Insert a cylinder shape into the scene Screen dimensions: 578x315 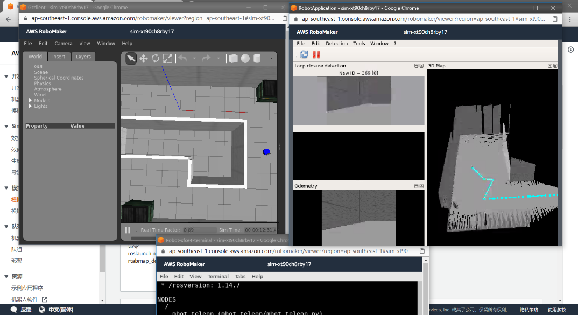pyautogui.click(x=257, y=59)
